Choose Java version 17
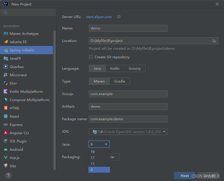The height and width of the screenshot is (181, 224). [99, 158]
